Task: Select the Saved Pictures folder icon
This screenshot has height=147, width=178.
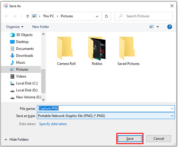Action: point(127,48)
